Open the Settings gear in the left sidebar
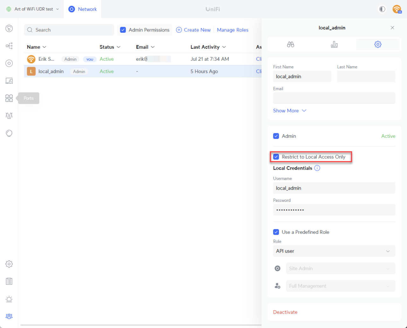 (9, 264)
